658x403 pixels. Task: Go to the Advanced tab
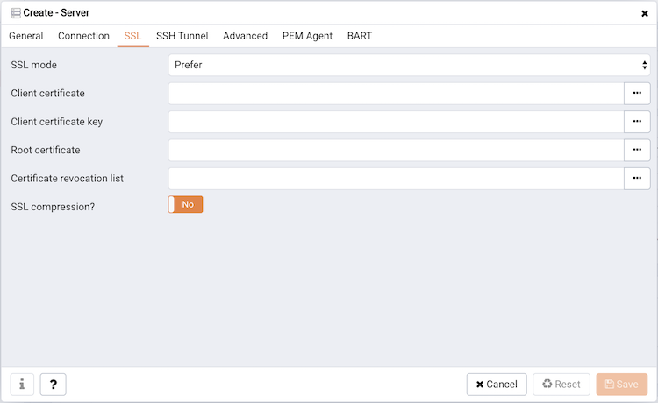click(245, 36)
